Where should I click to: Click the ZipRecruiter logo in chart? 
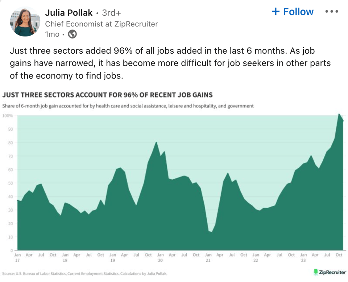[x=330, y=272]
